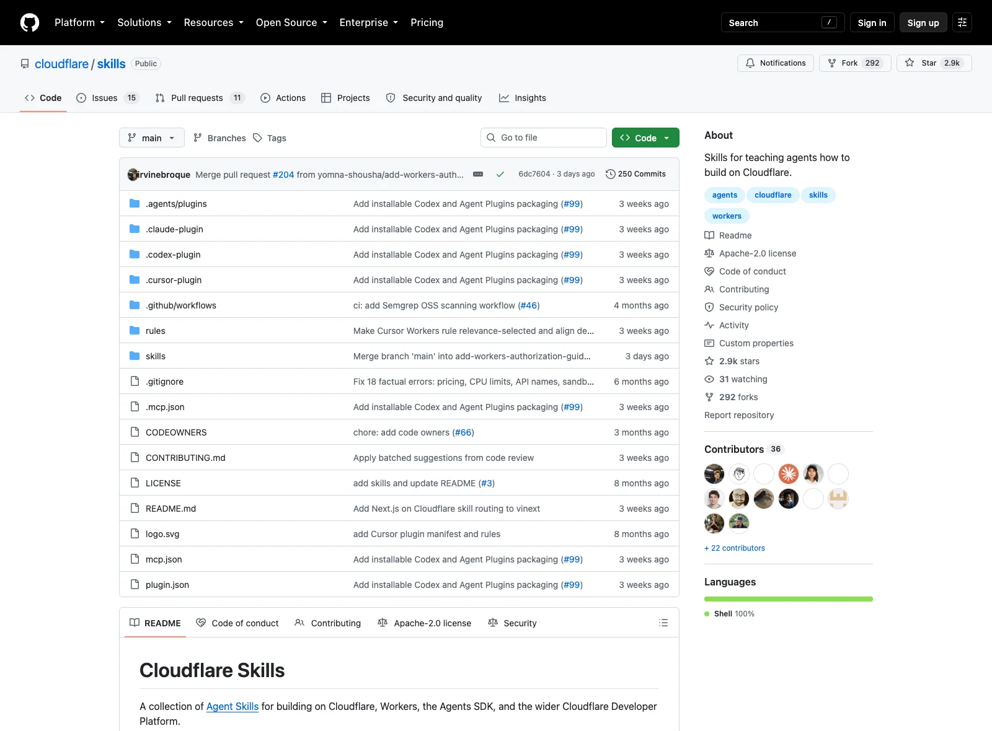Open the Pricing page

point(427,22)
